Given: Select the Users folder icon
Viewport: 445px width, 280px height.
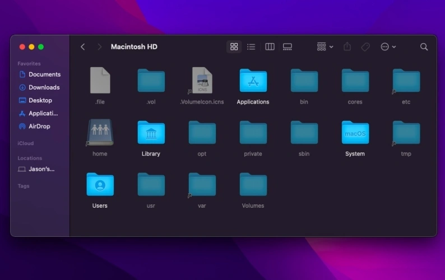Looking at the screenshot, I should pyautogui.click(x=100, y=184).
